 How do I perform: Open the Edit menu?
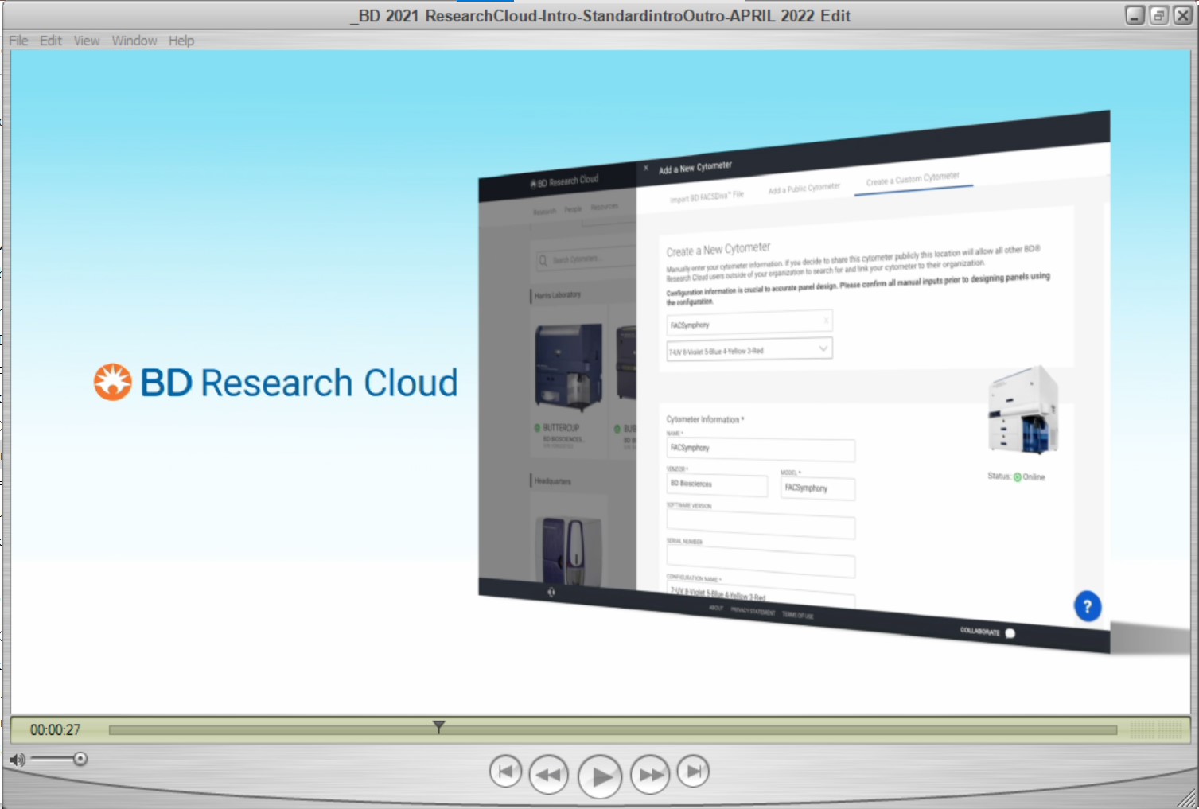point(51,41)
